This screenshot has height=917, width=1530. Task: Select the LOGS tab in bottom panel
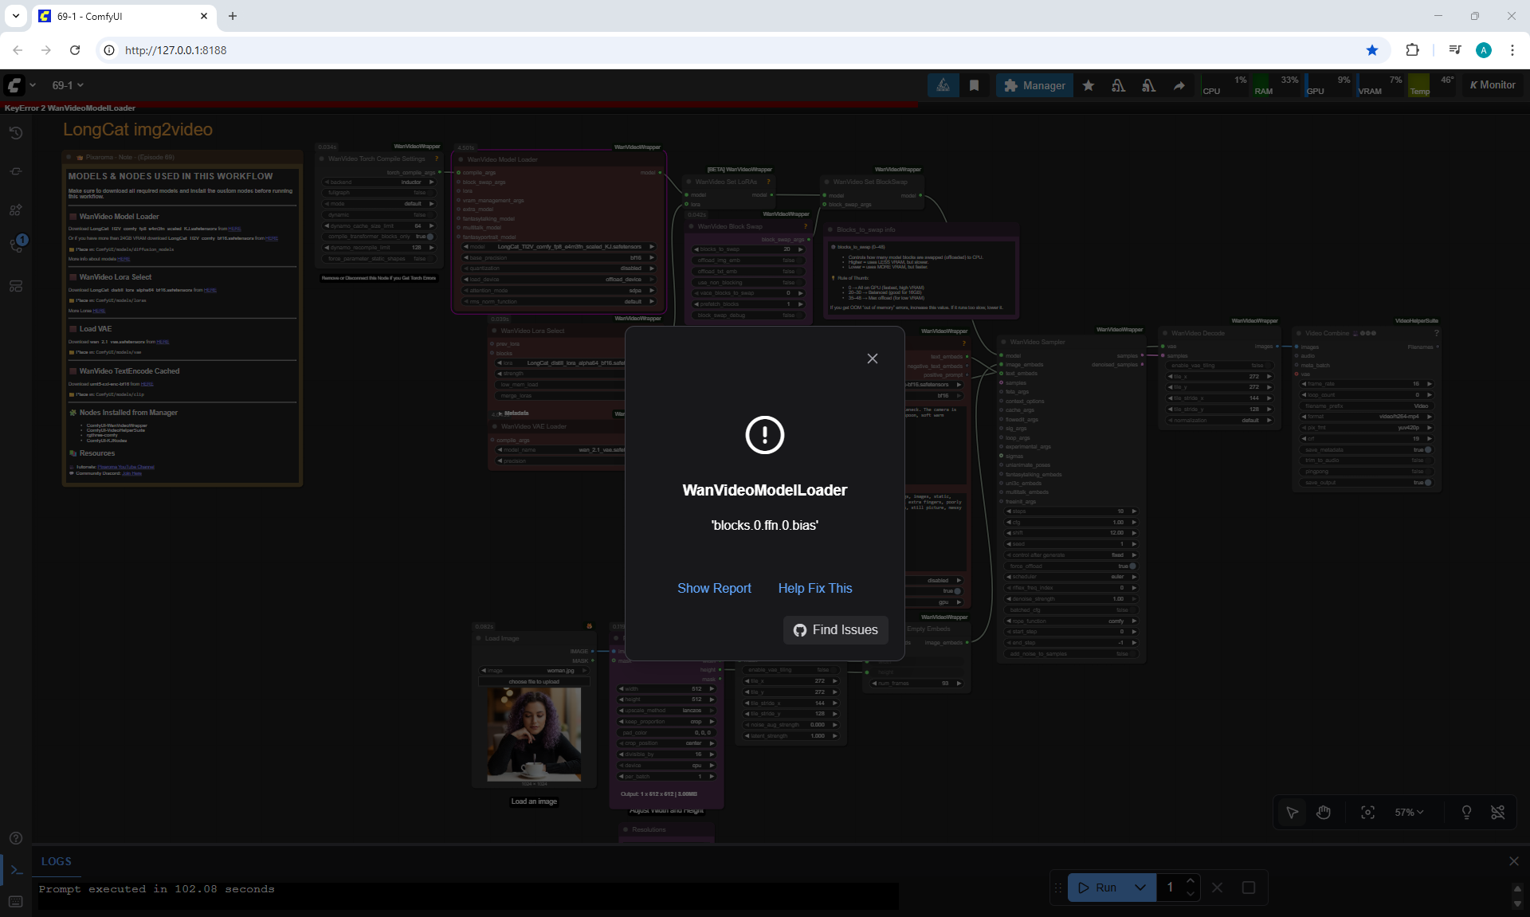[x=57, y=861]
